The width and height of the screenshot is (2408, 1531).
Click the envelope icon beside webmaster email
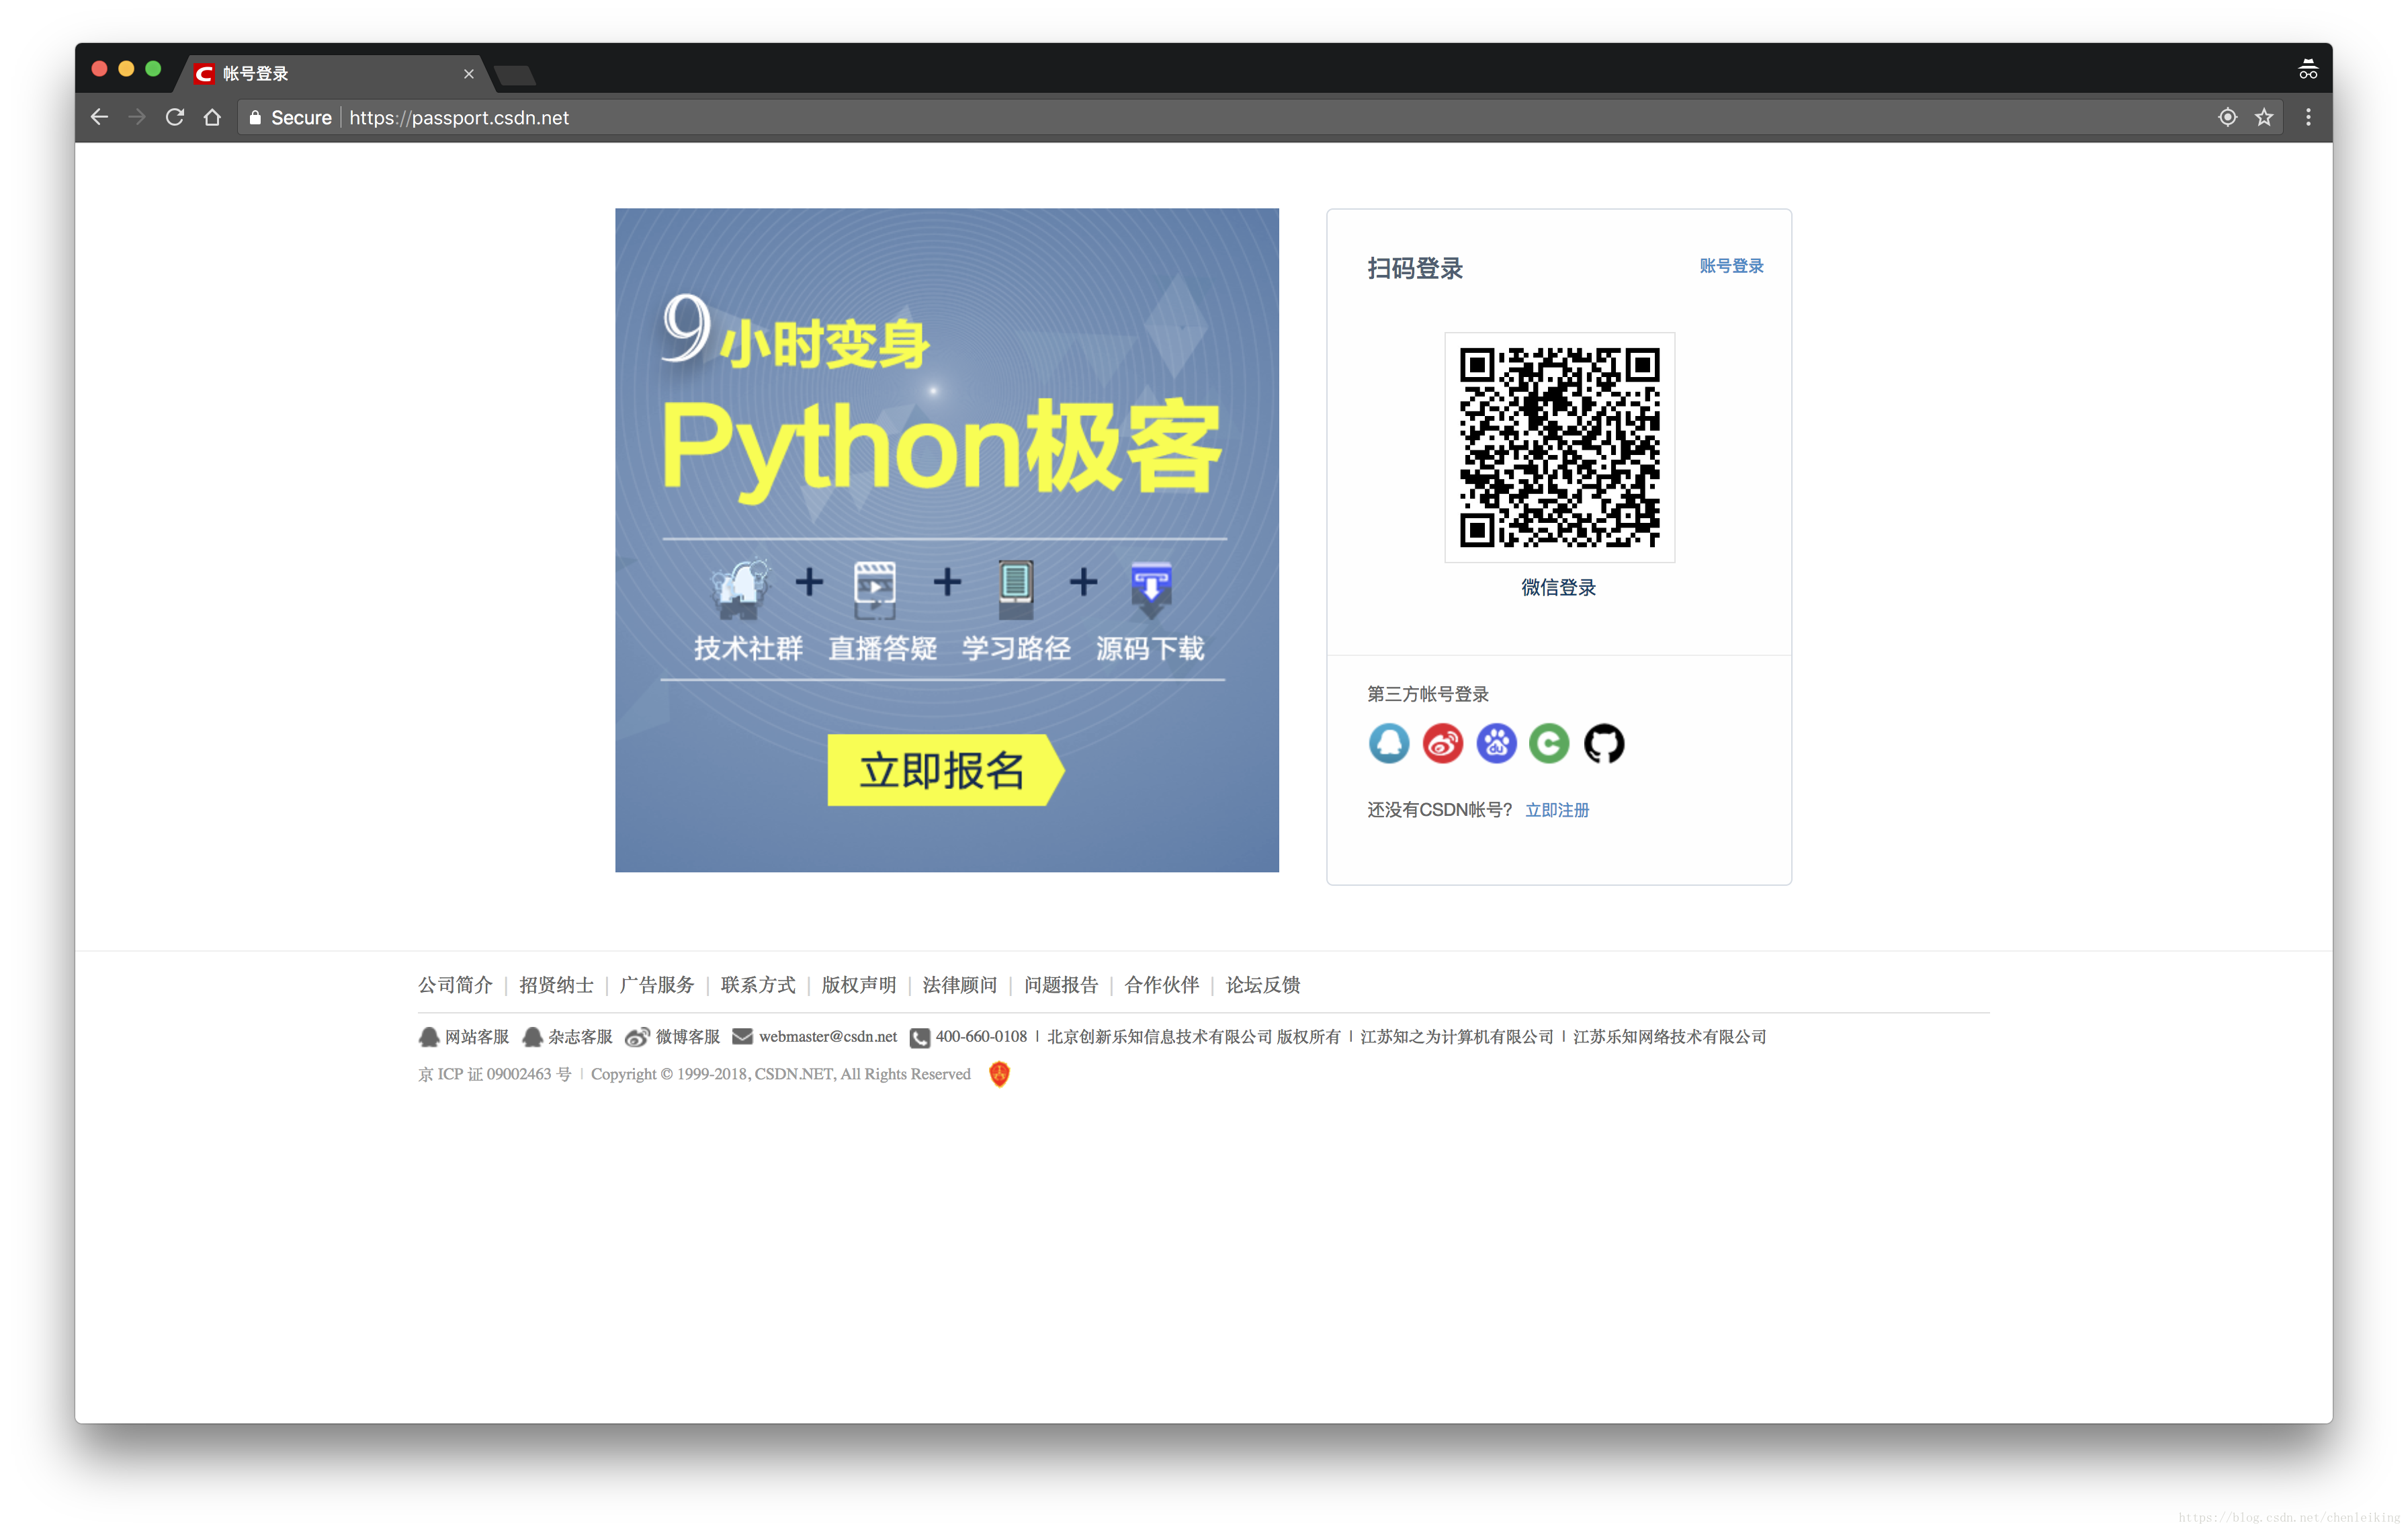742,1036
